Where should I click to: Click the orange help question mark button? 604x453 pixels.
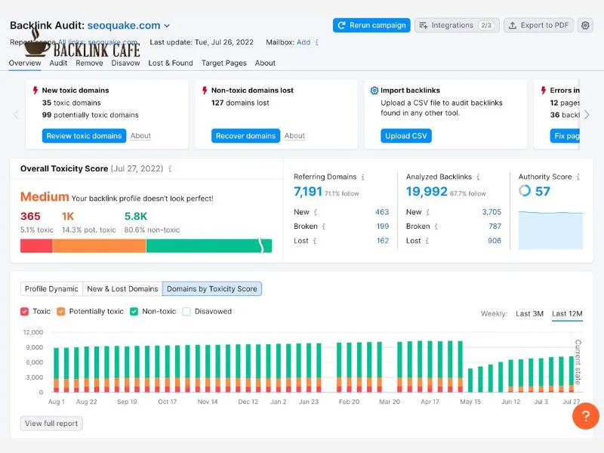point(586,416)
